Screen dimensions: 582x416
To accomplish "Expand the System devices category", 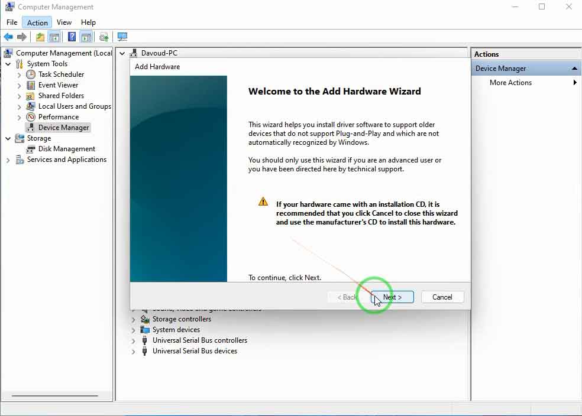I will (134, 330).
